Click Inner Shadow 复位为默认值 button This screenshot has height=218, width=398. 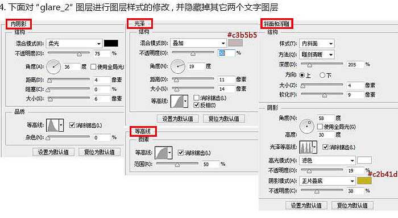point(100,152)
